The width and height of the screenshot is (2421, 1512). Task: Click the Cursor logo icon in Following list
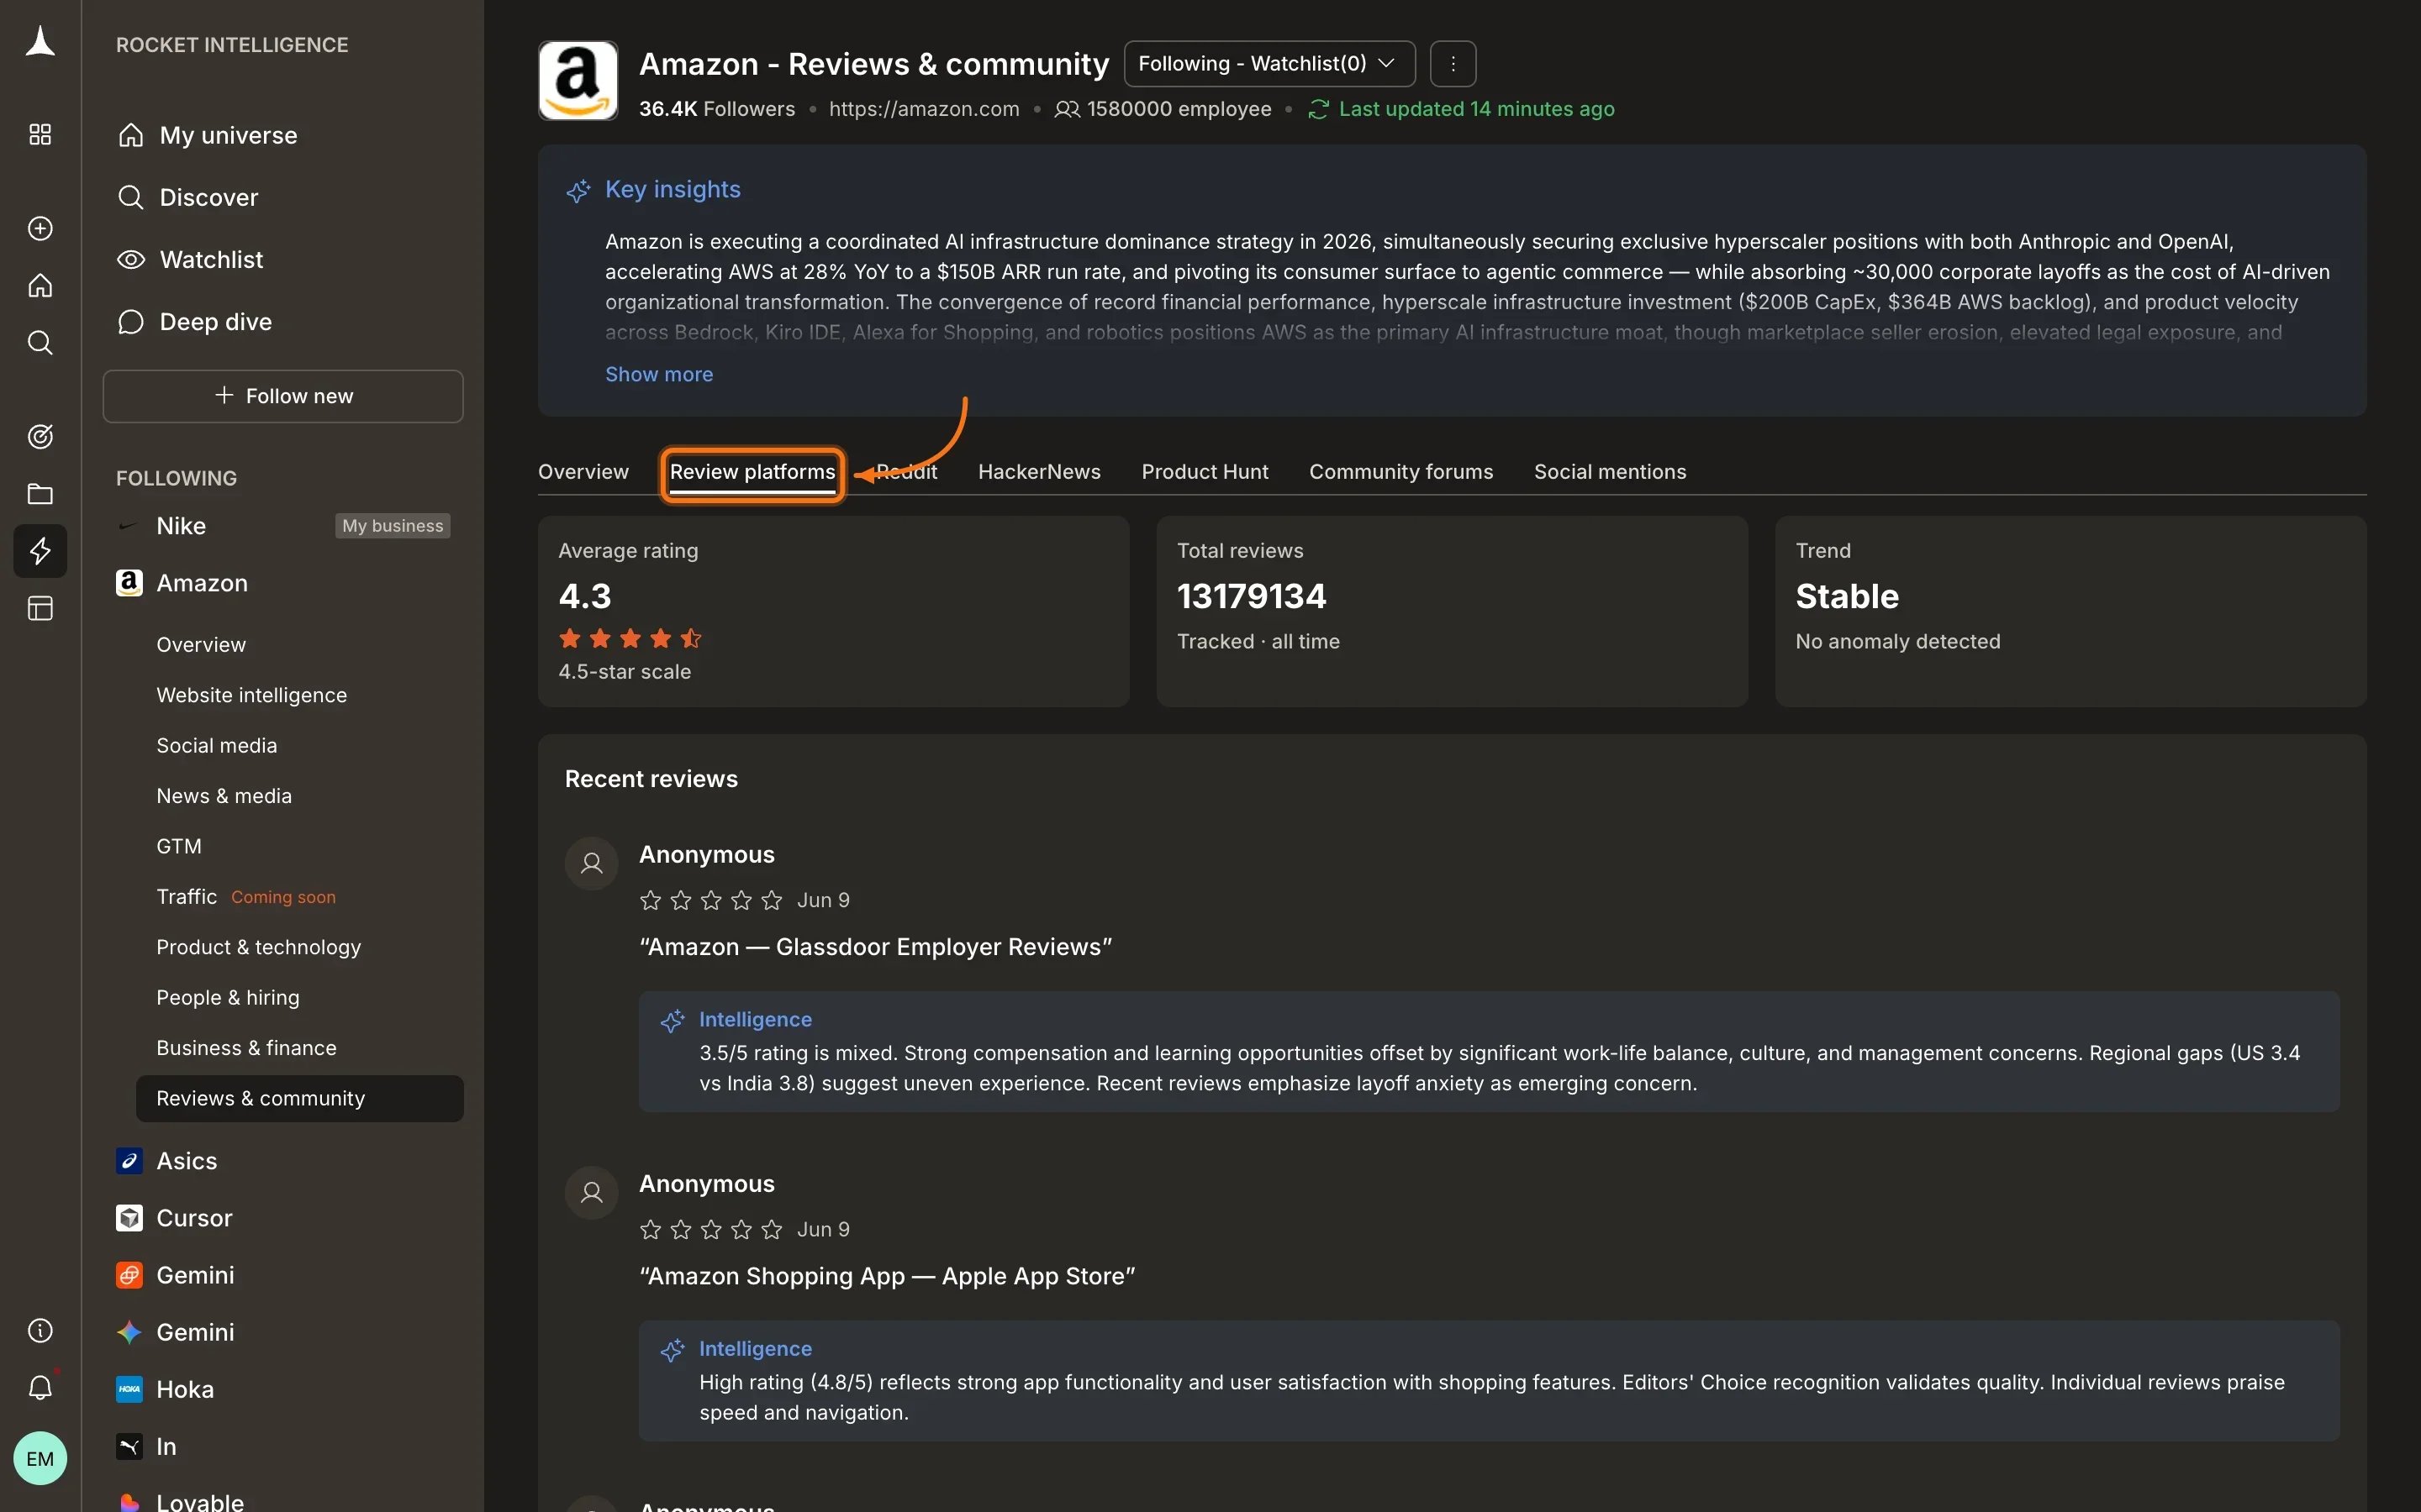[129, 1218]
